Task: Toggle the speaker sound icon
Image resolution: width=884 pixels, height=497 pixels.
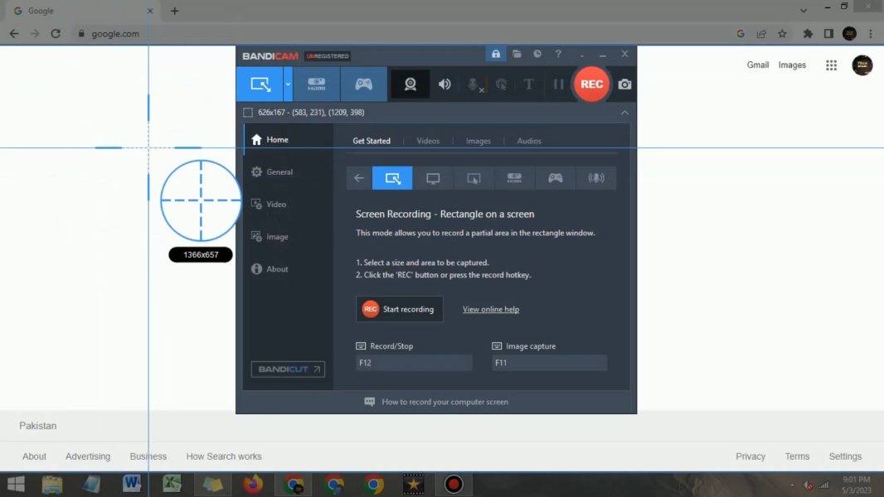Action: click(x=444, y=84)
